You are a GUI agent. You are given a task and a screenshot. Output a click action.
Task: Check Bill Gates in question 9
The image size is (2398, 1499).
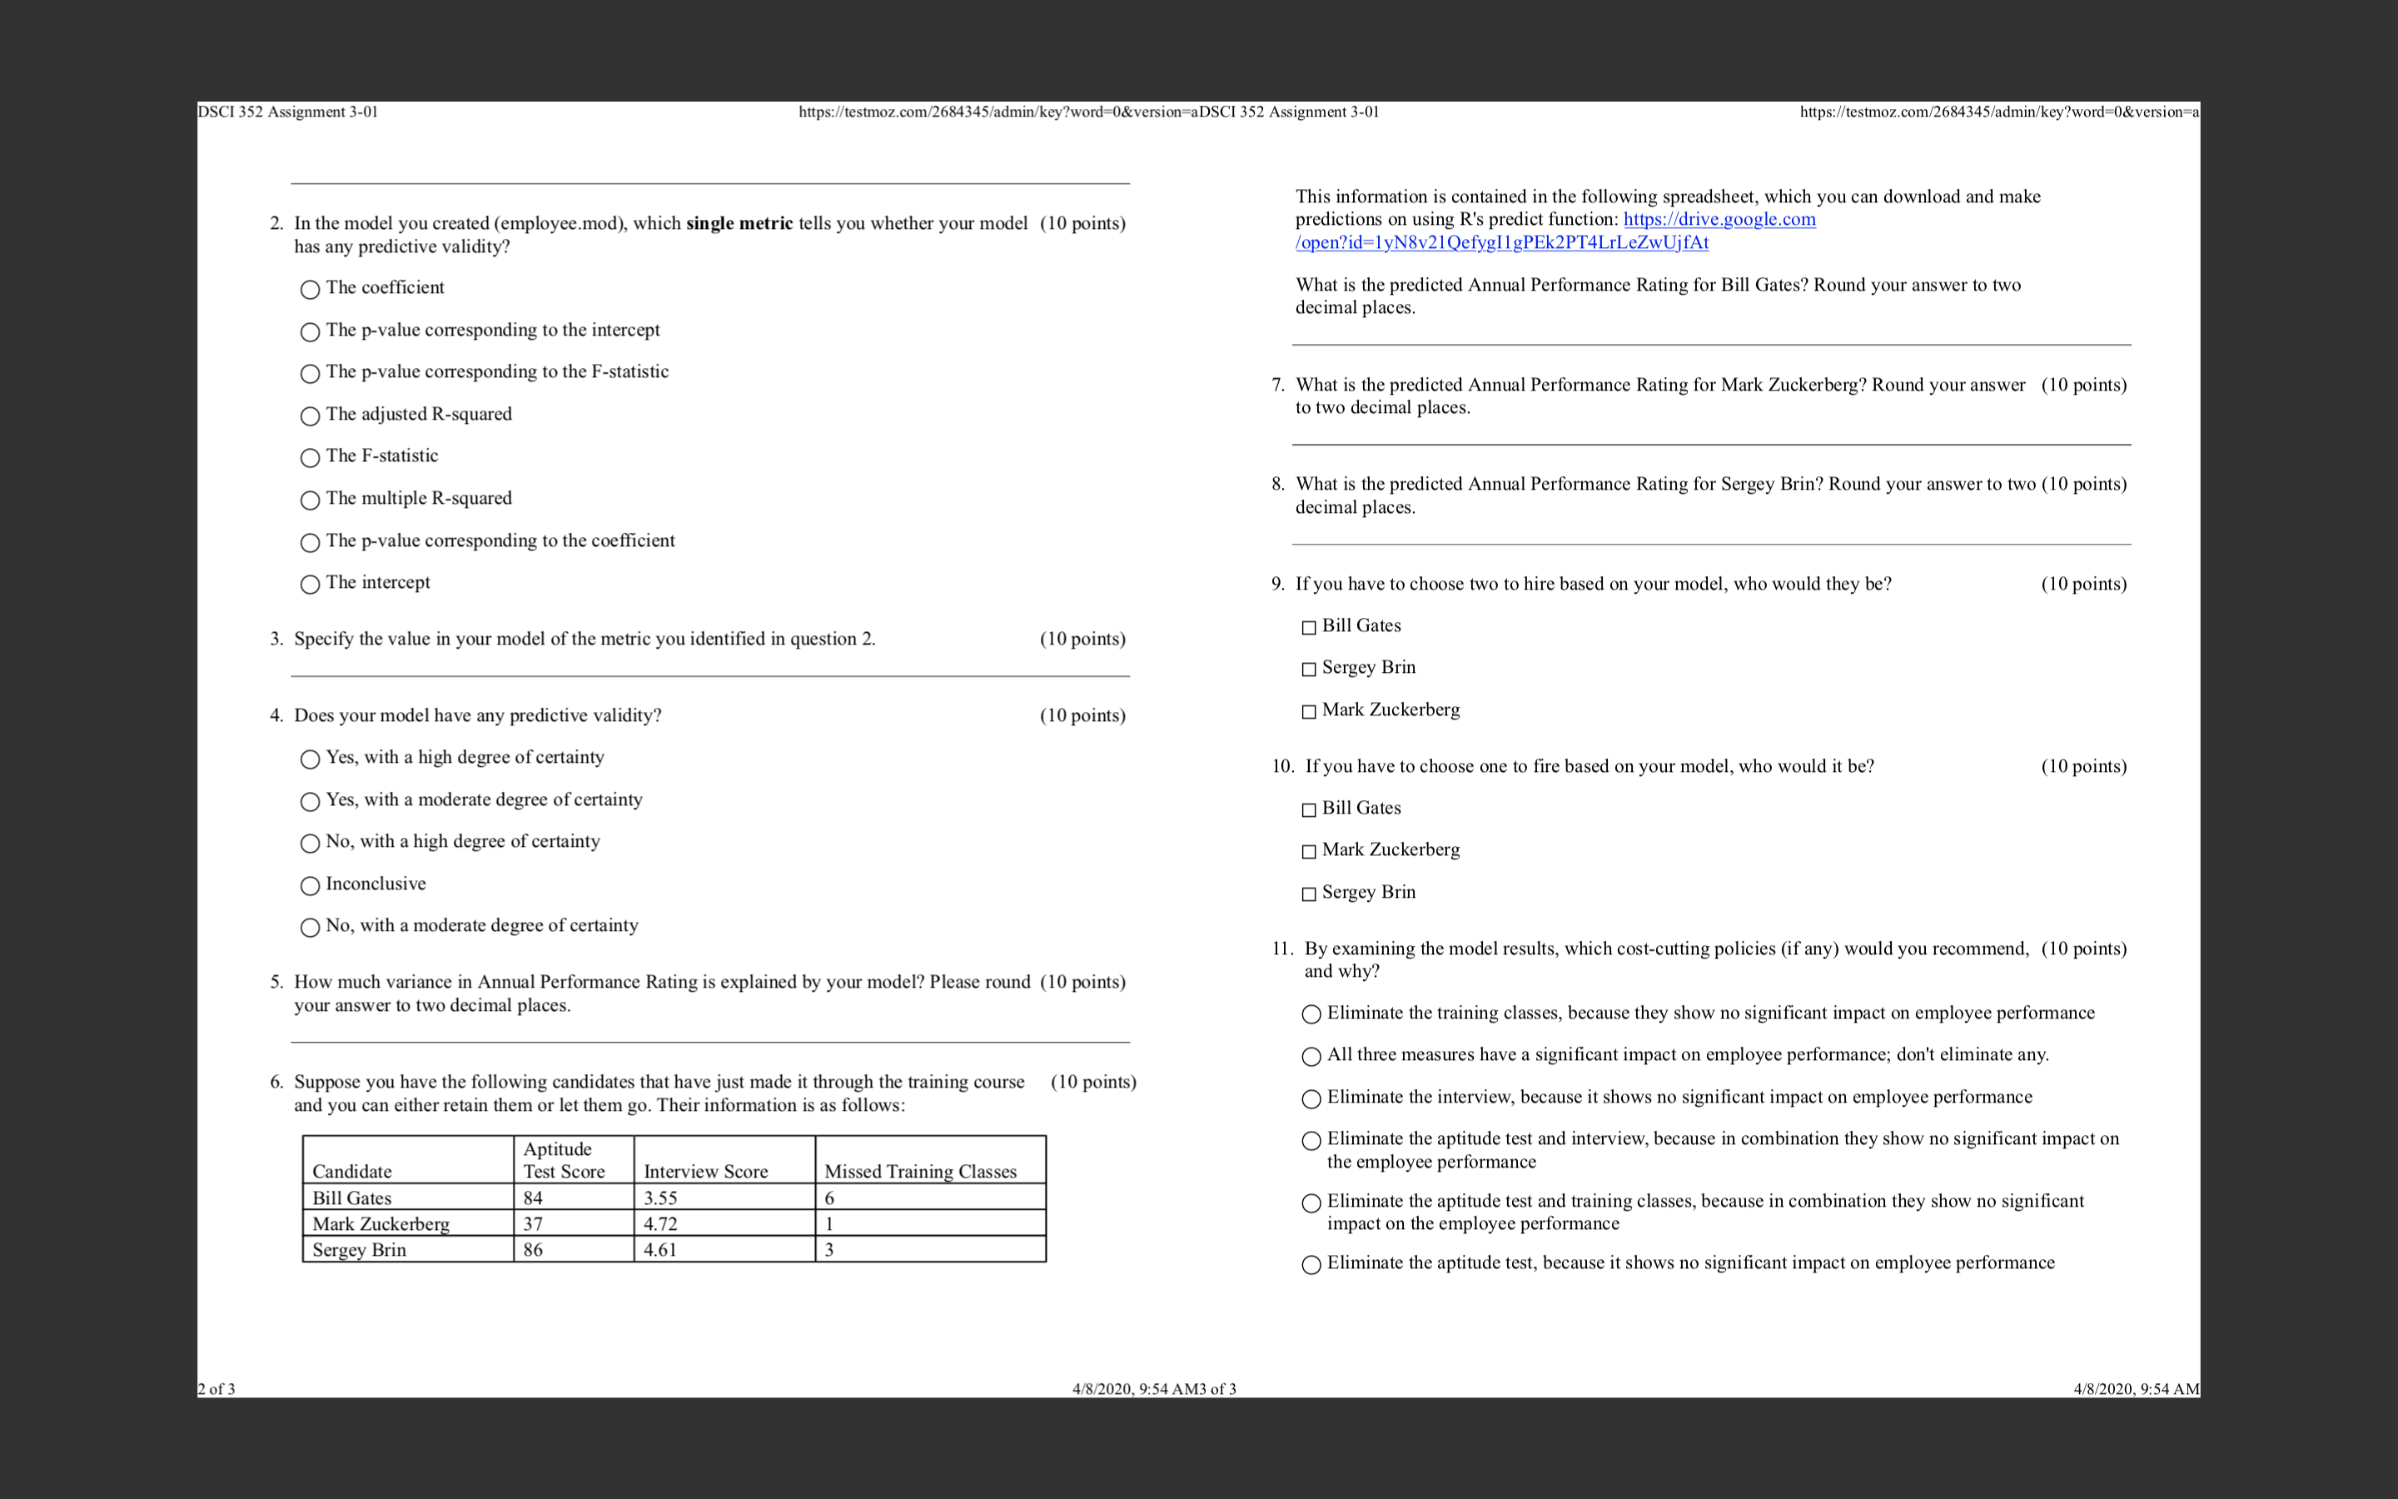coord(1308,626)
